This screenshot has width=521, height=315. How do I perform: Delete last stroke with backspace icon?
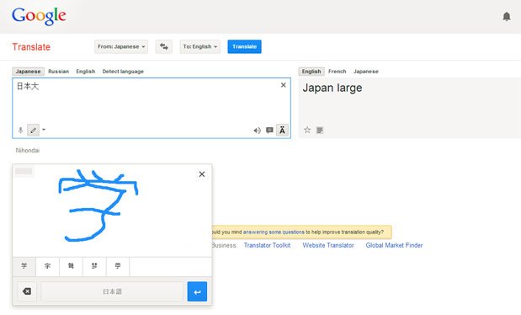point(27,291)
